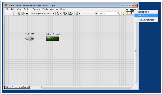The height and width of the screenshot is (95, 163).
Task: Click into the Search field
Action: [107, 14]
